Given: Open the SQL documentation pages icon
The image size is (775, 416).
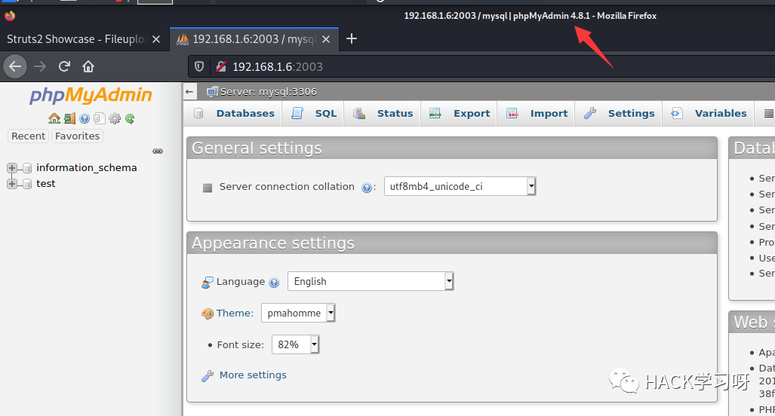Looking at the screenshot, I should click(x=100, y=118).
